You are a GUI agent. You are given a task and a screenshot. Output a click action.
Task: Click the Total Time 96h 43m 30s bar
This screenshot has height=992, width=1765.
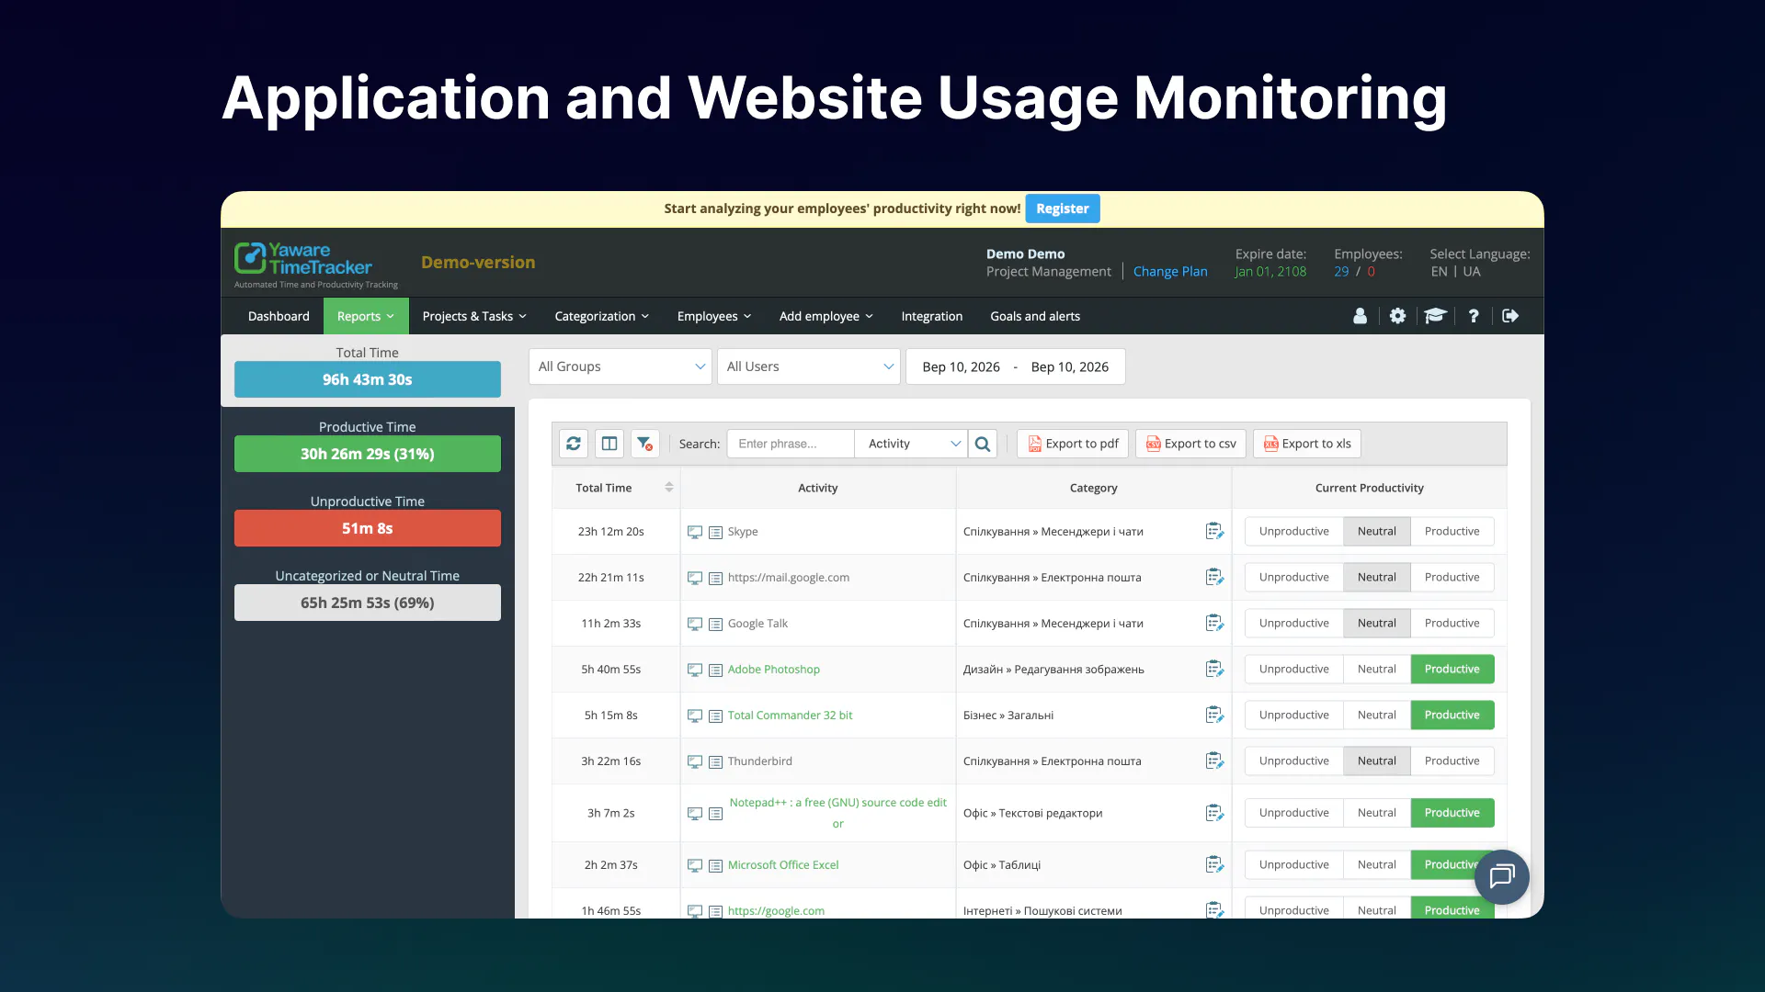(368, 379)
